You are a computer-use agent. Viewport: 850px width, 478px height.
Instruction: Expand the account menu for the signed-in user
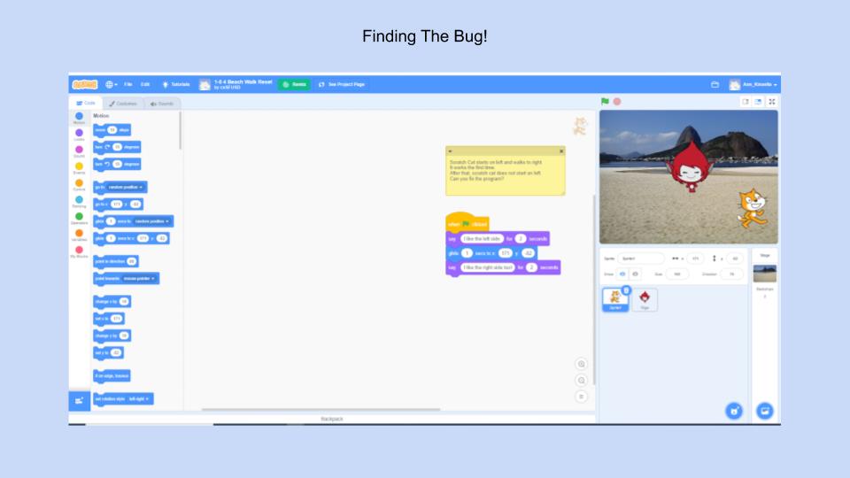point(753,85)
